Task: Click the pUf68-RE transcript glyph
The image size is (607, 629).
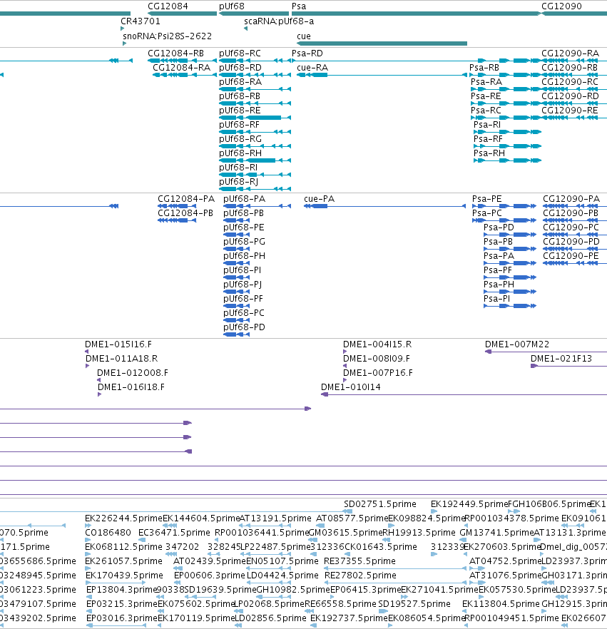Action: (255, 118)
